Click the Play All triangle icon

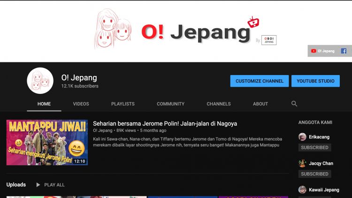[x=38, y=185]
